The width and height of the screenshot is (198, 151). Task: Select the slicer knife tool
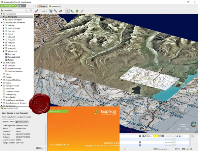[x=55, y=11]
